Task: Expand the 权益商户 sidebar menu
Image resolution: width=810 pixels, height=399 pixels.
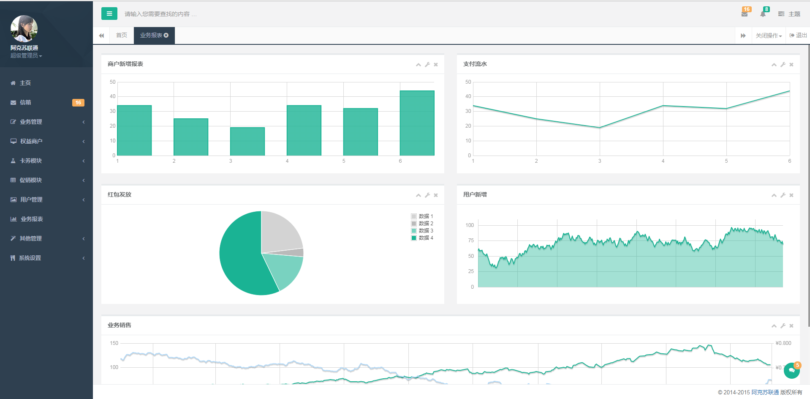Action: pyautogui.click(x=46, y=141)
